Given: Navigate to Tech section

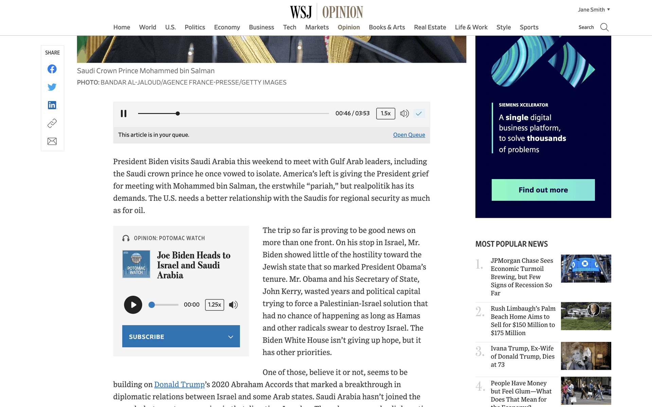Looking at the screenshot, I should coord(290,27).
